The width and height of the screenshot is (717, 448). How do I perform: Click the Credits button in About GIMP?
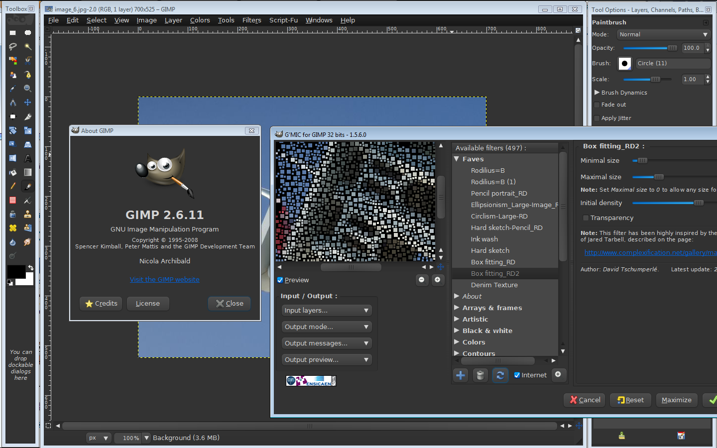point(101,304)
